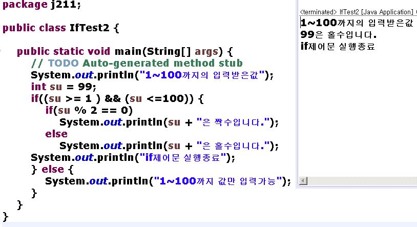
Task: Click the println line 'if제어문 실행종료' in editor
Action: click(133, 157)
